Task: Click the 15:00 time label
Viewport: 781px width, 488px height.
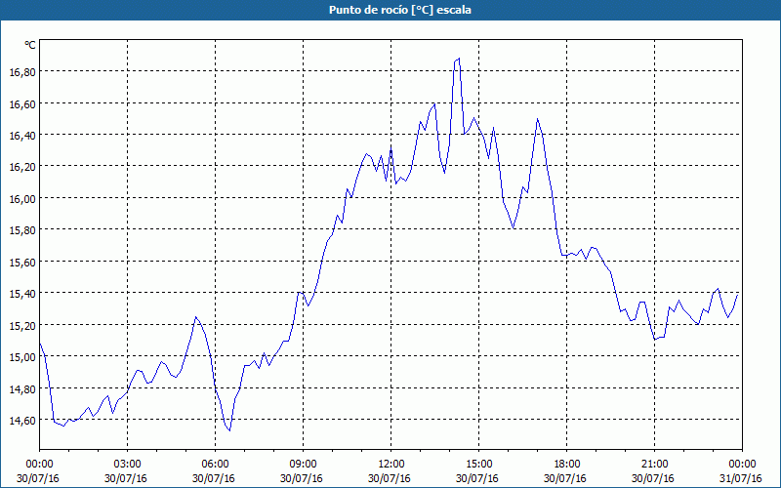Action: point(478,465)
